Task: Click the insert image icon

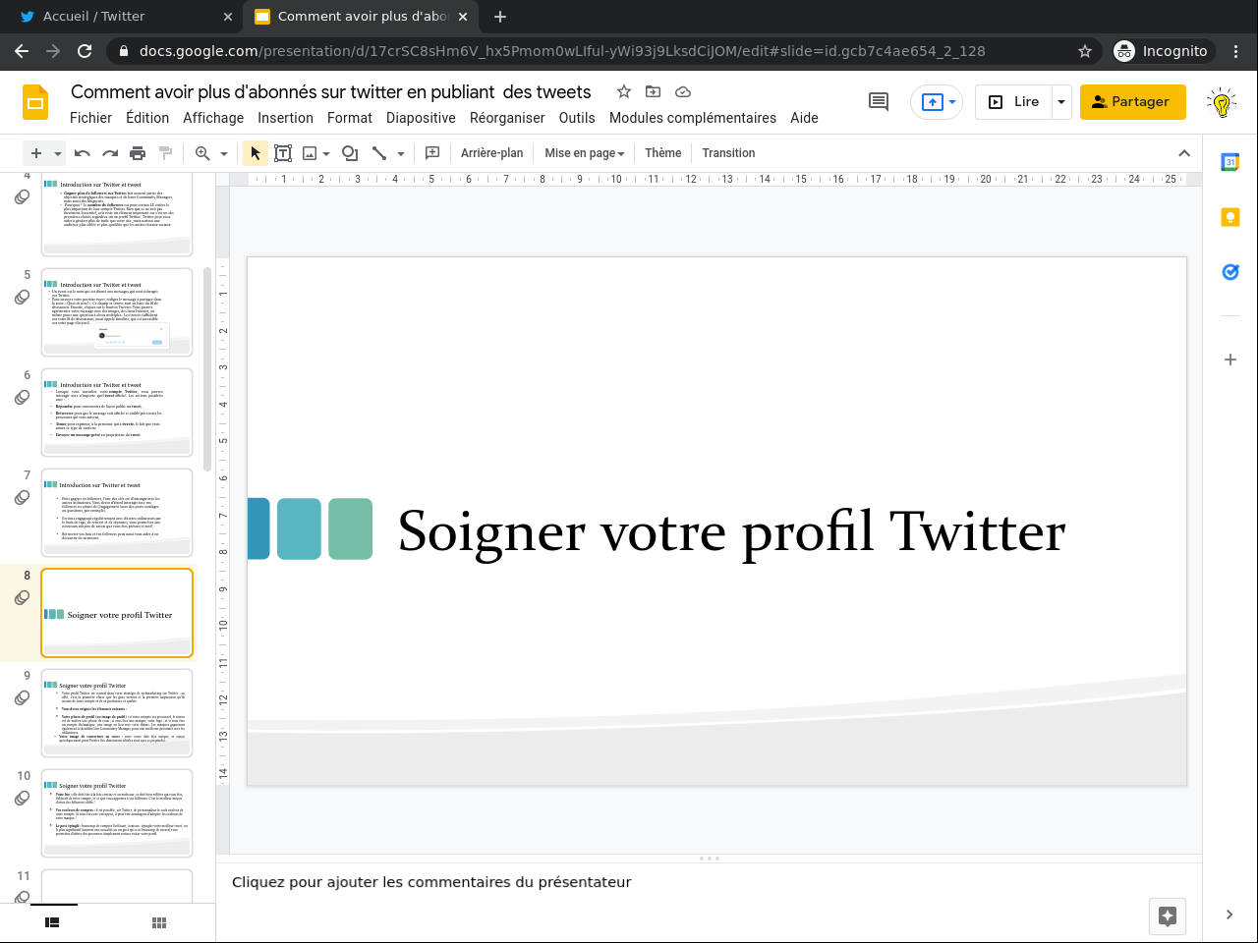Action: (x=310, y=153)
